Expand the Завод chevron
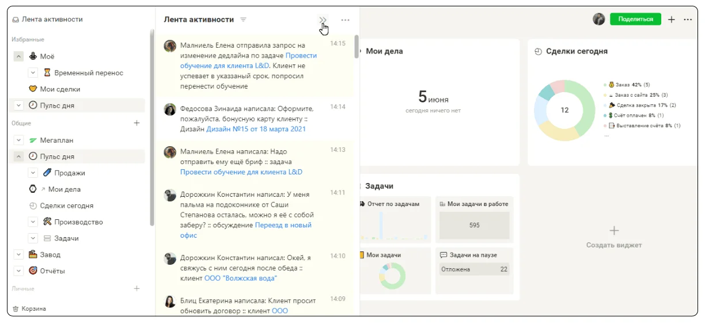The height and width of the screenshot is (324, 705). tap(18, 254)
